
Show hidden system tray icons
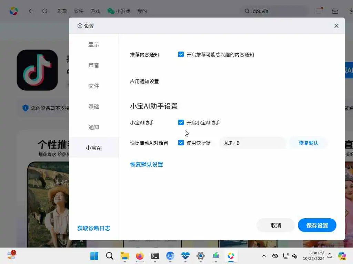[264, 256]
